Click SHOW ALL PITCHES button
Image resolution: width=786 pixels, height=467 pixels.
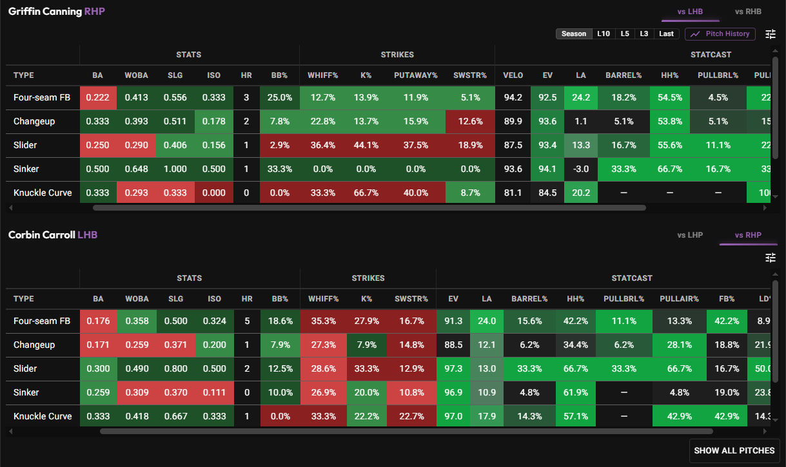734,451
